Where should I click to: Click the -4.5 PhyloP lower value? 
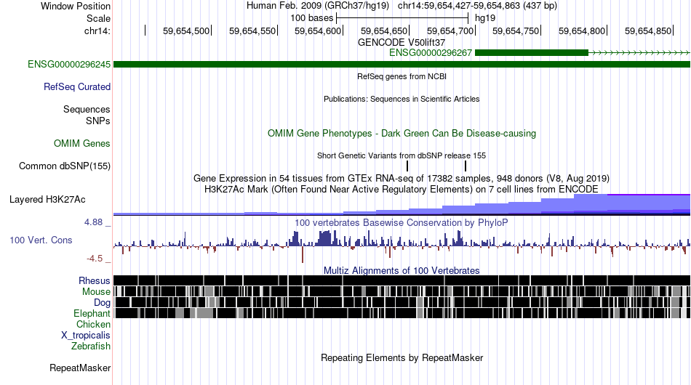pos(95,259)
